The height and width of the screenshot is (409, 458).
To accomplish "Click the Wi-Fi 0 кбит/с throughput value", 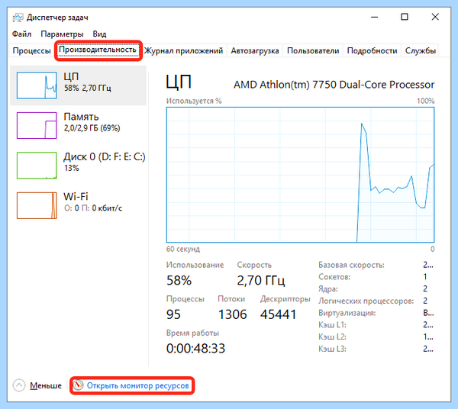I will [x=93, y=208].
